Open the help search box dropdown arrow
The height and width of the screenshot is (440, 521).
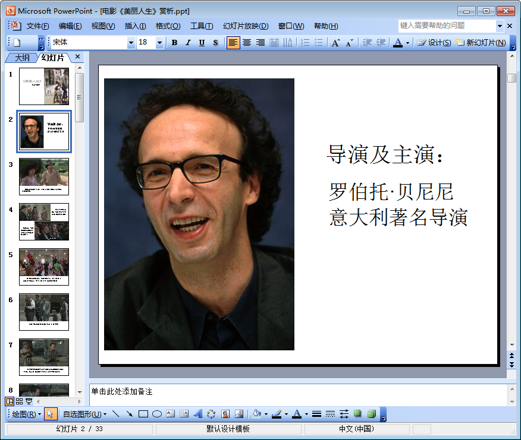click(x=500, y=26)
